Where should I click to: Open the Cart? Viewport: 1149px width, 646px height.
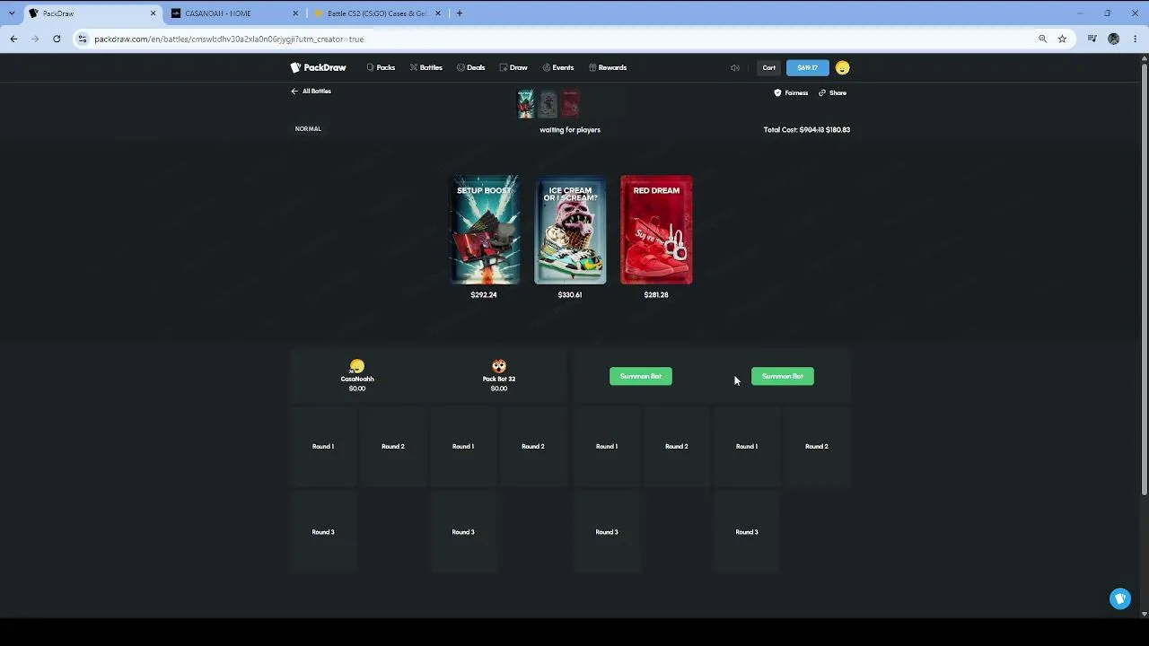click(769, 67)
